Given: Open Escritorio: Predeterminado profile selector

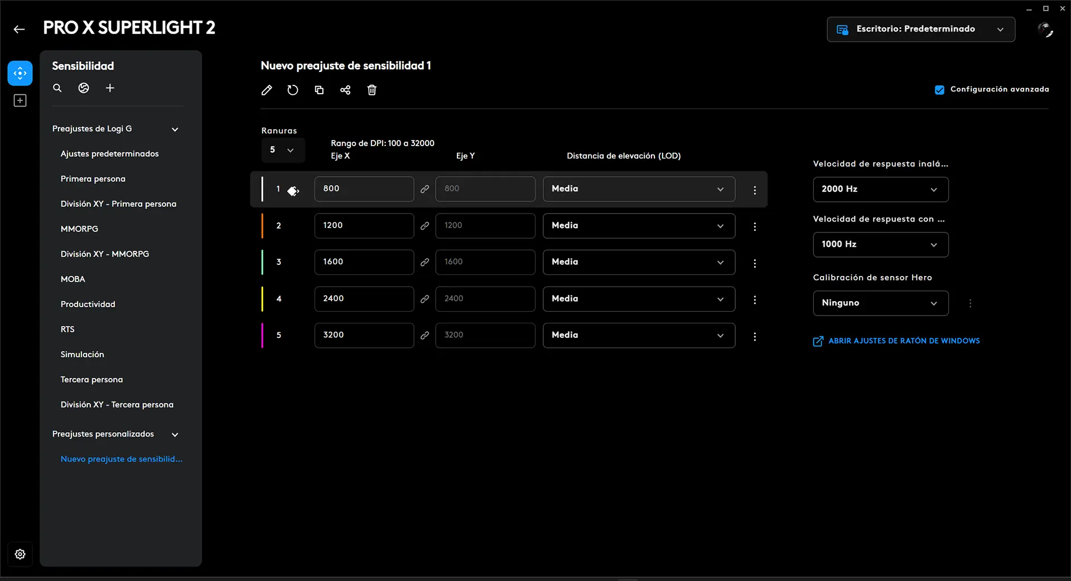Looking at the screenshot, I should click(x=921, y=29).
